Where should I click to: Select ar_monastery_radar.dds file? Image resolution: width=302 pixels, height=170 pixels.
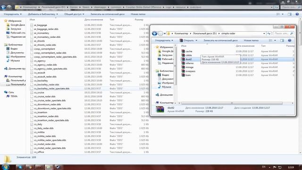click(47, 37)
